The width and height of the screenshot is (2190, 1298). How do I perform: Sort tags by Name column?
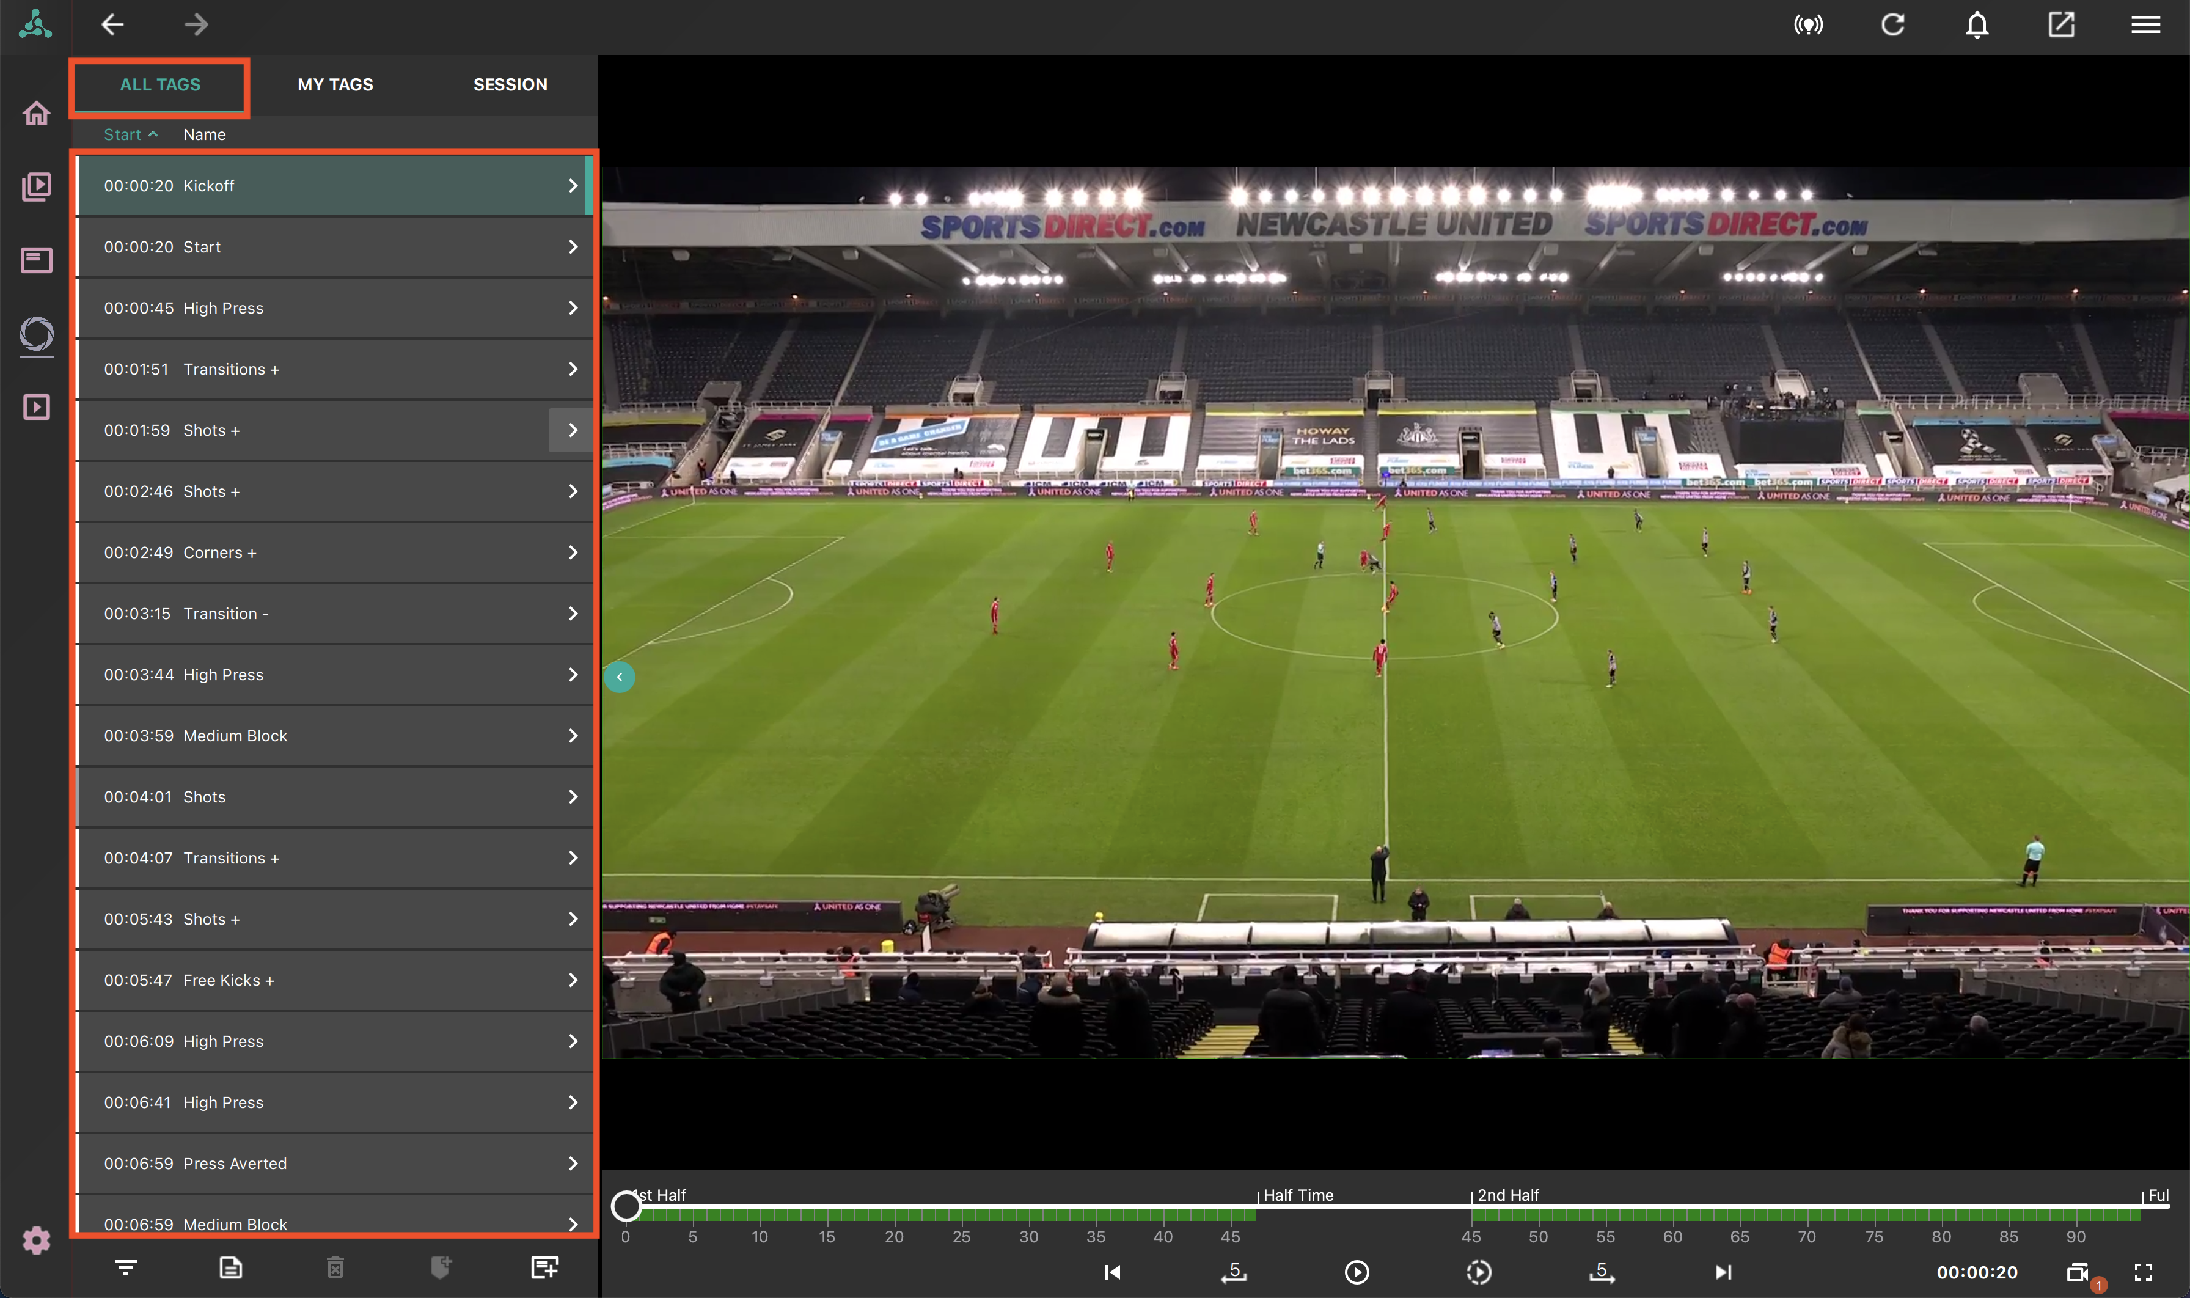pyautogui.click(x=205, y=134)
